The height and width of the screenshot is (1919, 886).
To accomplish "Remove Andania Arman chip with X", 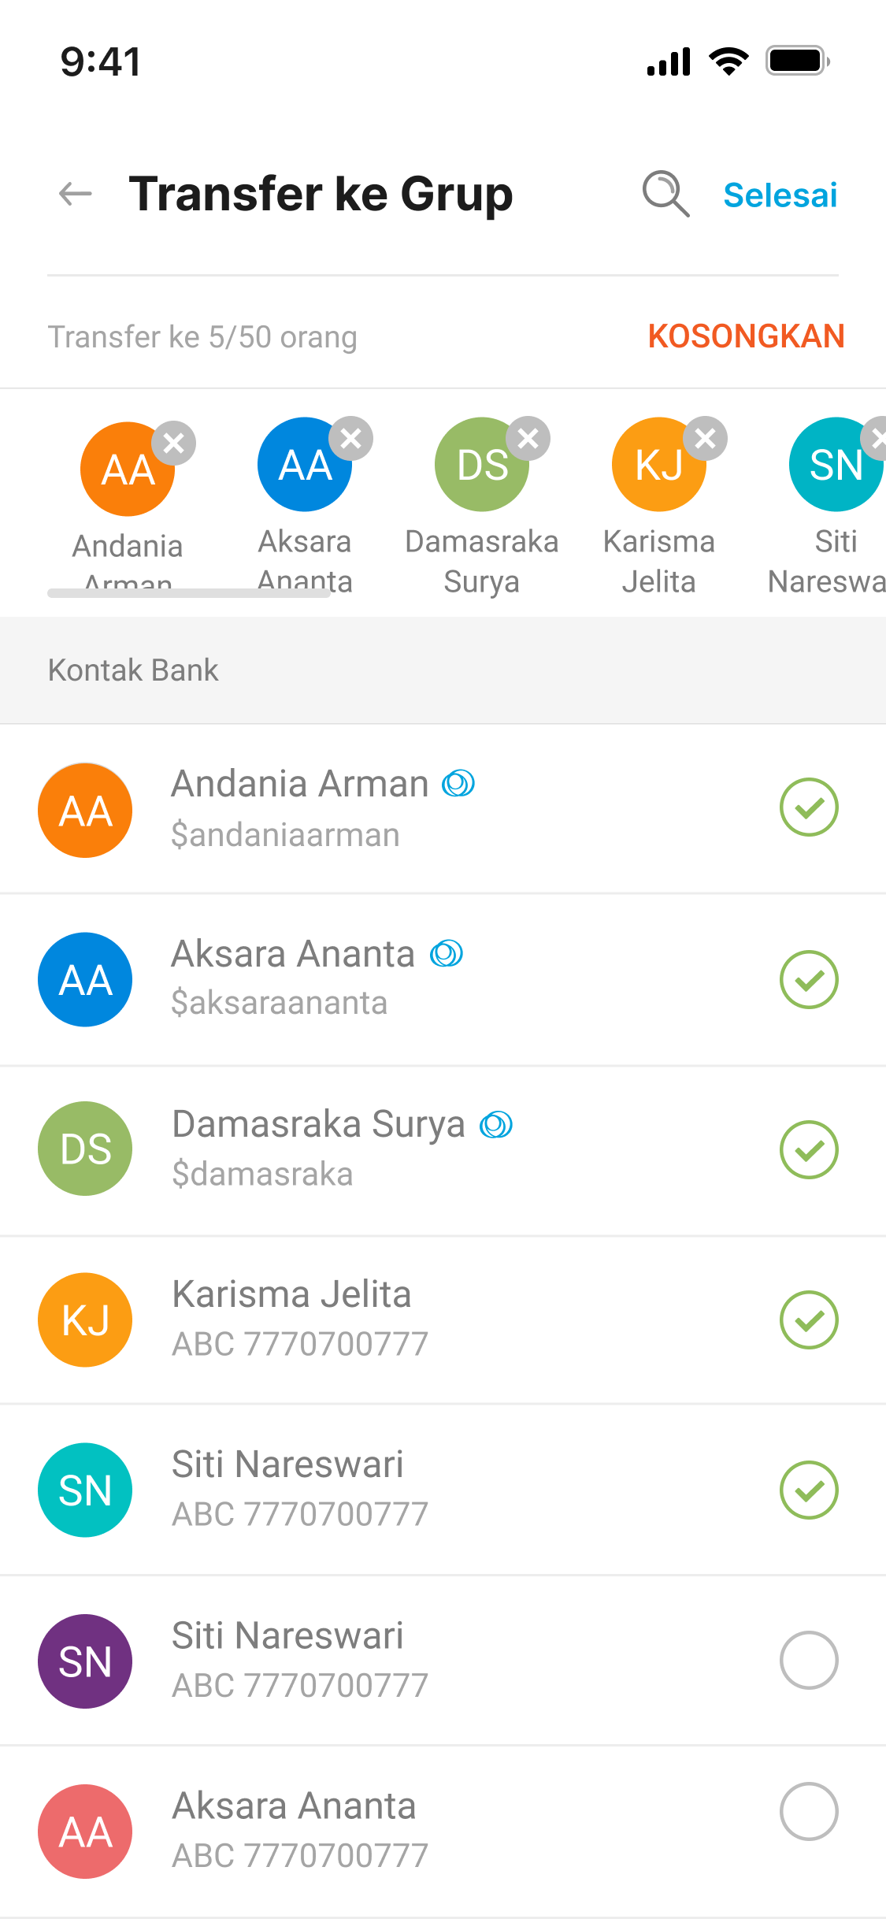I will point(174,444).
